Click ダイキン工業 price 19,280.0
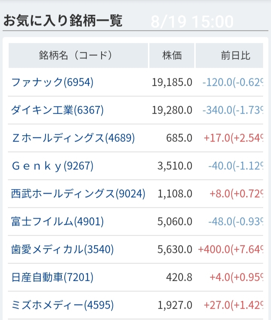Image resolution: width=271 pixels, height=320 pixels. [x=172, y=110]
